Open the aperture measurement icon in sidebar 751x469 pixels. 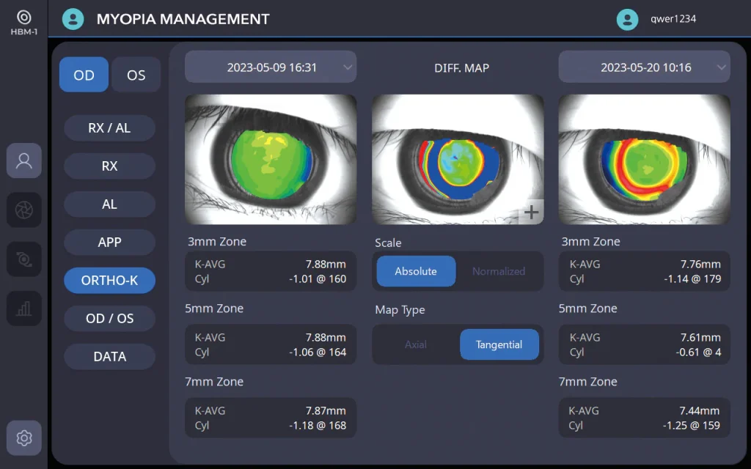(24, 210)
